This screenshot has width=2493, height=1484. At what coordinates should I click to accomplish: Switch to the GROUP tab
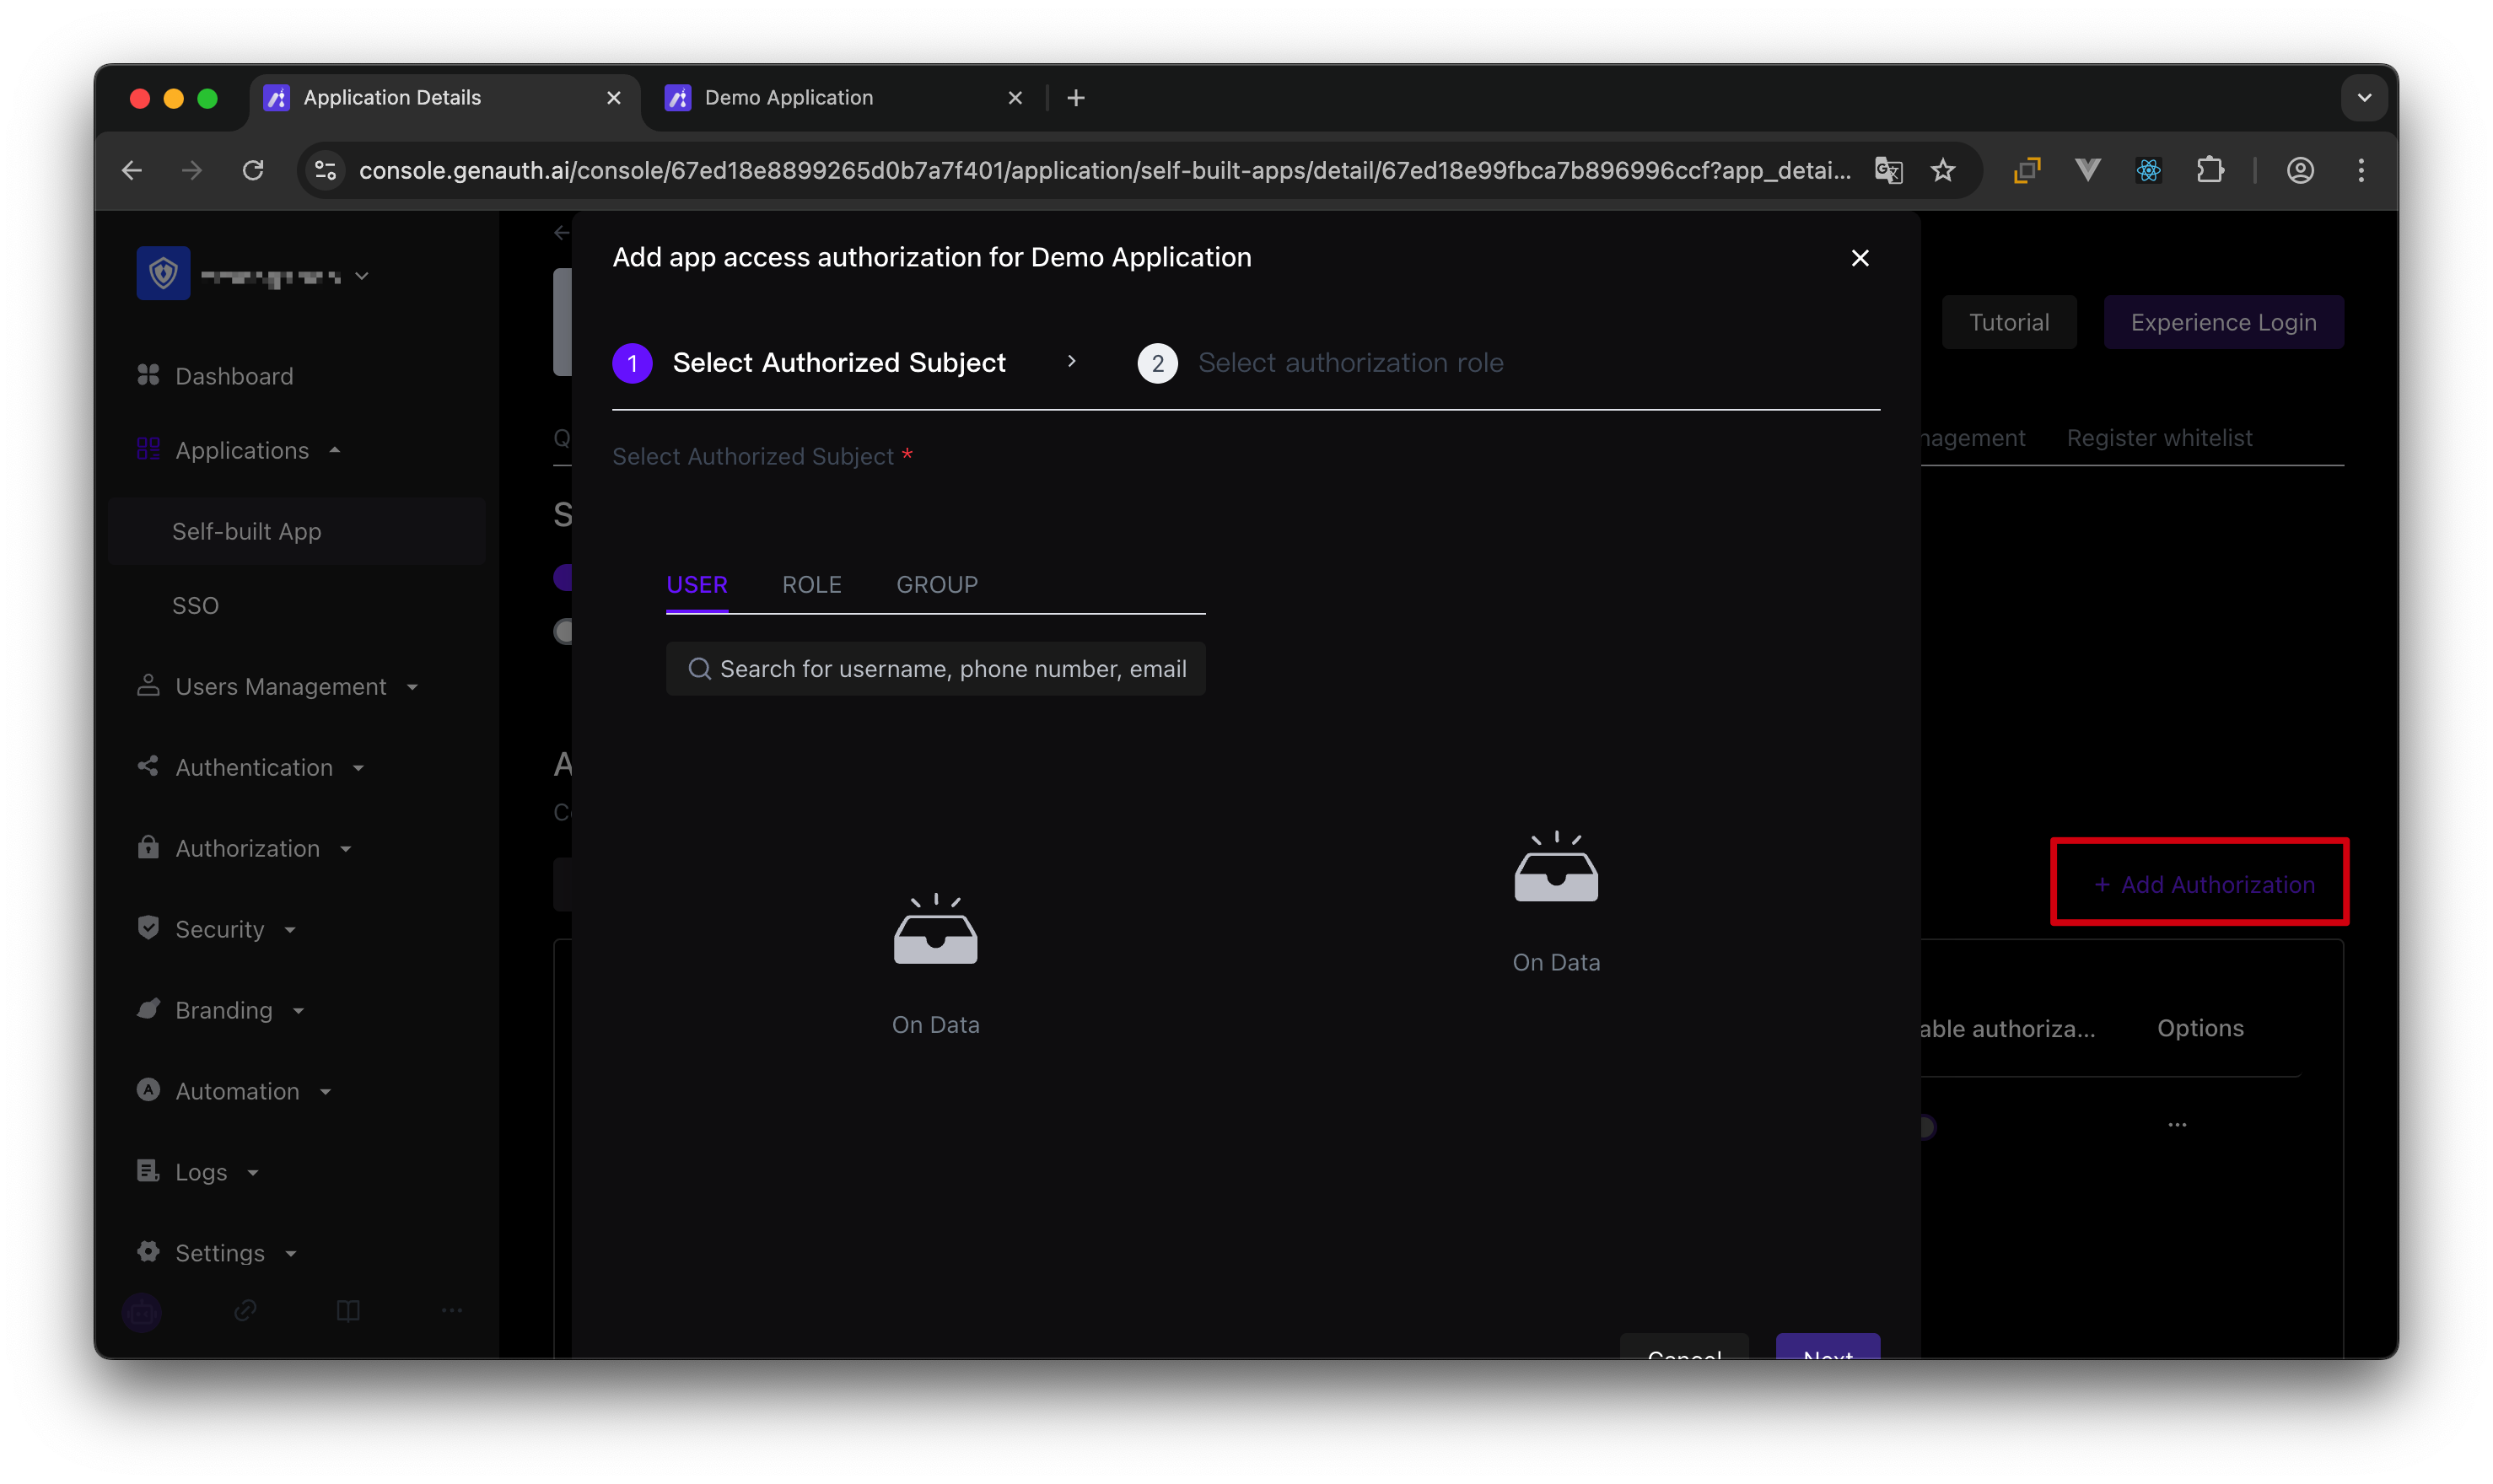coord(936,585)
